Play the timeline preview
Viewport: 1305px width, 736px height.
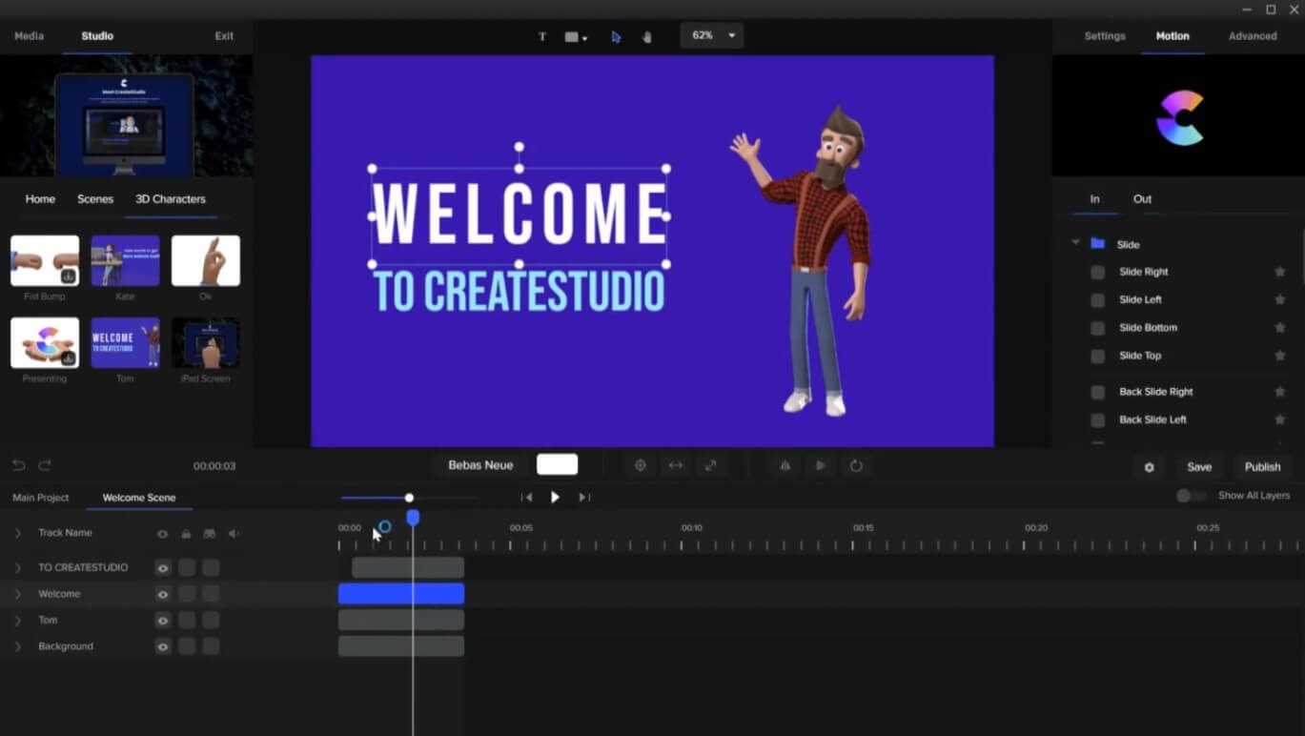[x=555, y=497]
